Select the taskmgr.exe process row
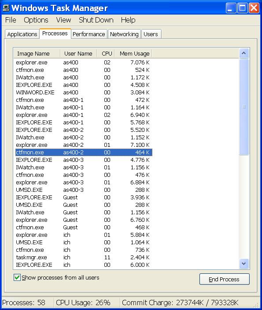The width and height of the screenshot is (262, 310). click(x=84, y=257)
